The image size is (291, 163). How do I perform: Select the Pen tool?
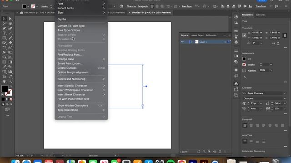(x=4, y=28)
